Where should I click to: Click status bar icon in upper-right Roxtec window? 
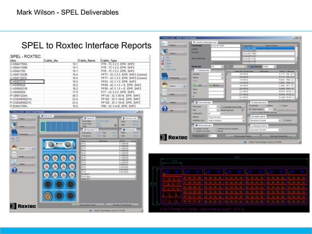pyautogui.click(x=245, y=142)
